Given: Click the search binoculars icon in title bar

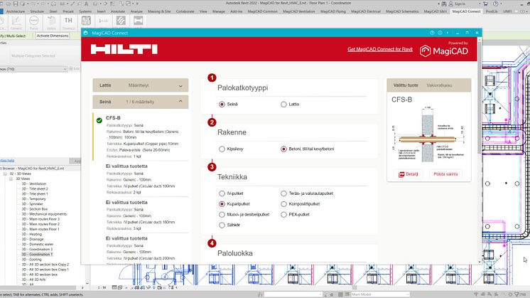Looking at the screenshot, I should tap(444, 4).
